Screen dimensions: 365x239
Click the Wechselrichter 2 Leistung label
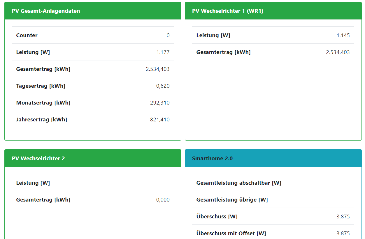point(33,183)
